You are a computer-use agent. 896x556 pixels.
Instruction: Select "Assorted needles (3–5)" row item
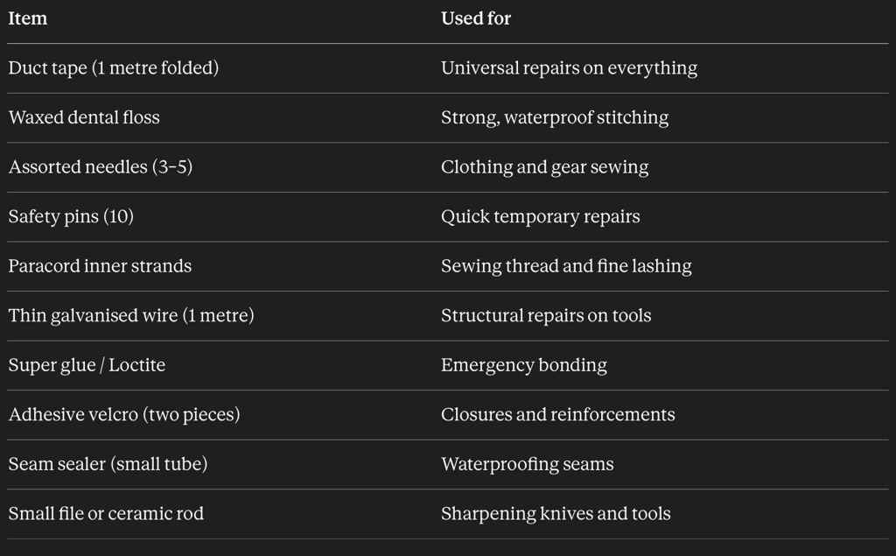101,167
